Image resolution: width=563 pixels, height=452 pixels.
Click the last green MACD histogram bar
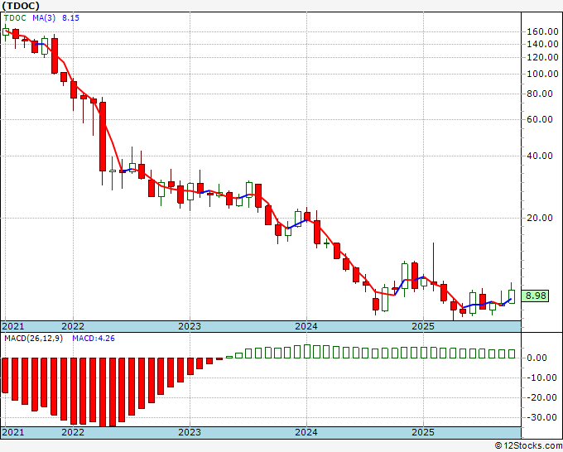pos(512,353)
